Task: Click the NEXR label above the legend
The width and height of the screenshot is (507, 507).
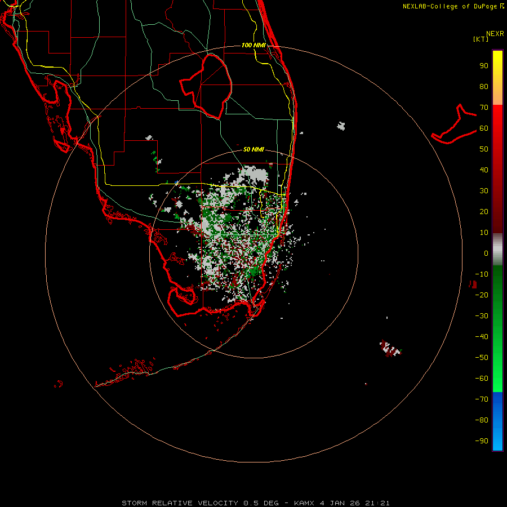Action: (495, 34)
